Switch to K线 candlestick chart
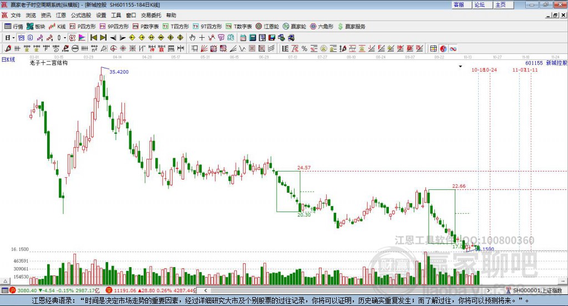 (57, 27)
